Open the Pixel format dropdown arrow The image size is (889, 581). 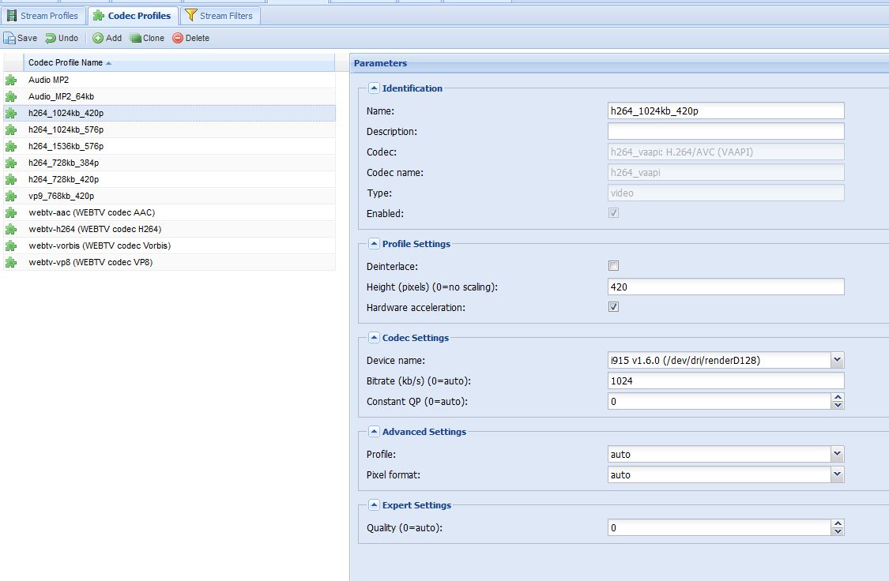pyautogui.click(x=838, y=474)
